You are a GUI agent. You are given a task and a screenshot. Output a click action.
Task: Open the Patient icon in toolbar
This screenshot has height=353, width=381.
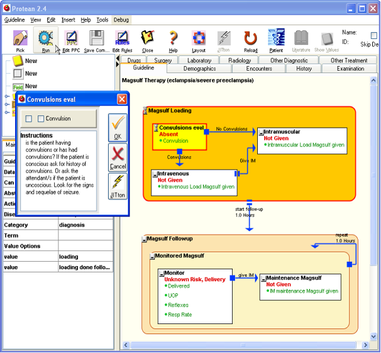pyautogui.click(x=275, y=38)
